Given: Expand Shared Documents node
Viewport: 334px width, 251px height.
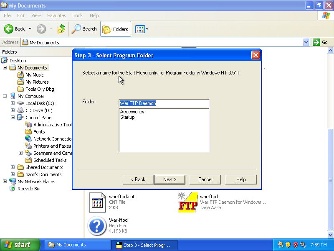Looking at the screenshot, I should coord(13,167).
